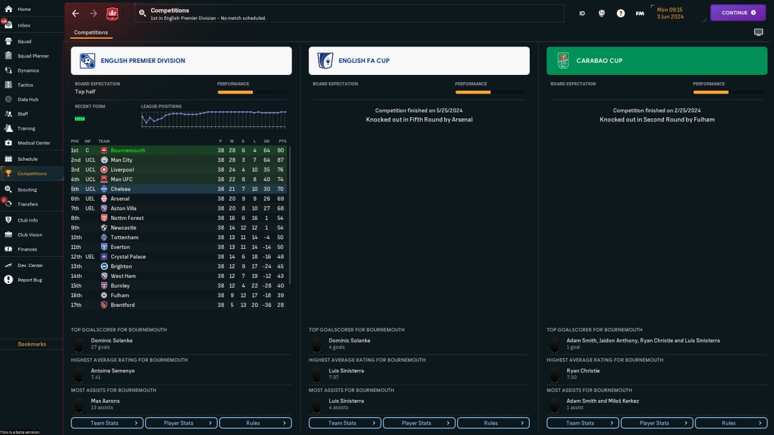Click Report Bug in the sidebar
The width and height of the screenshot is (774, 435).
[30, 280]
